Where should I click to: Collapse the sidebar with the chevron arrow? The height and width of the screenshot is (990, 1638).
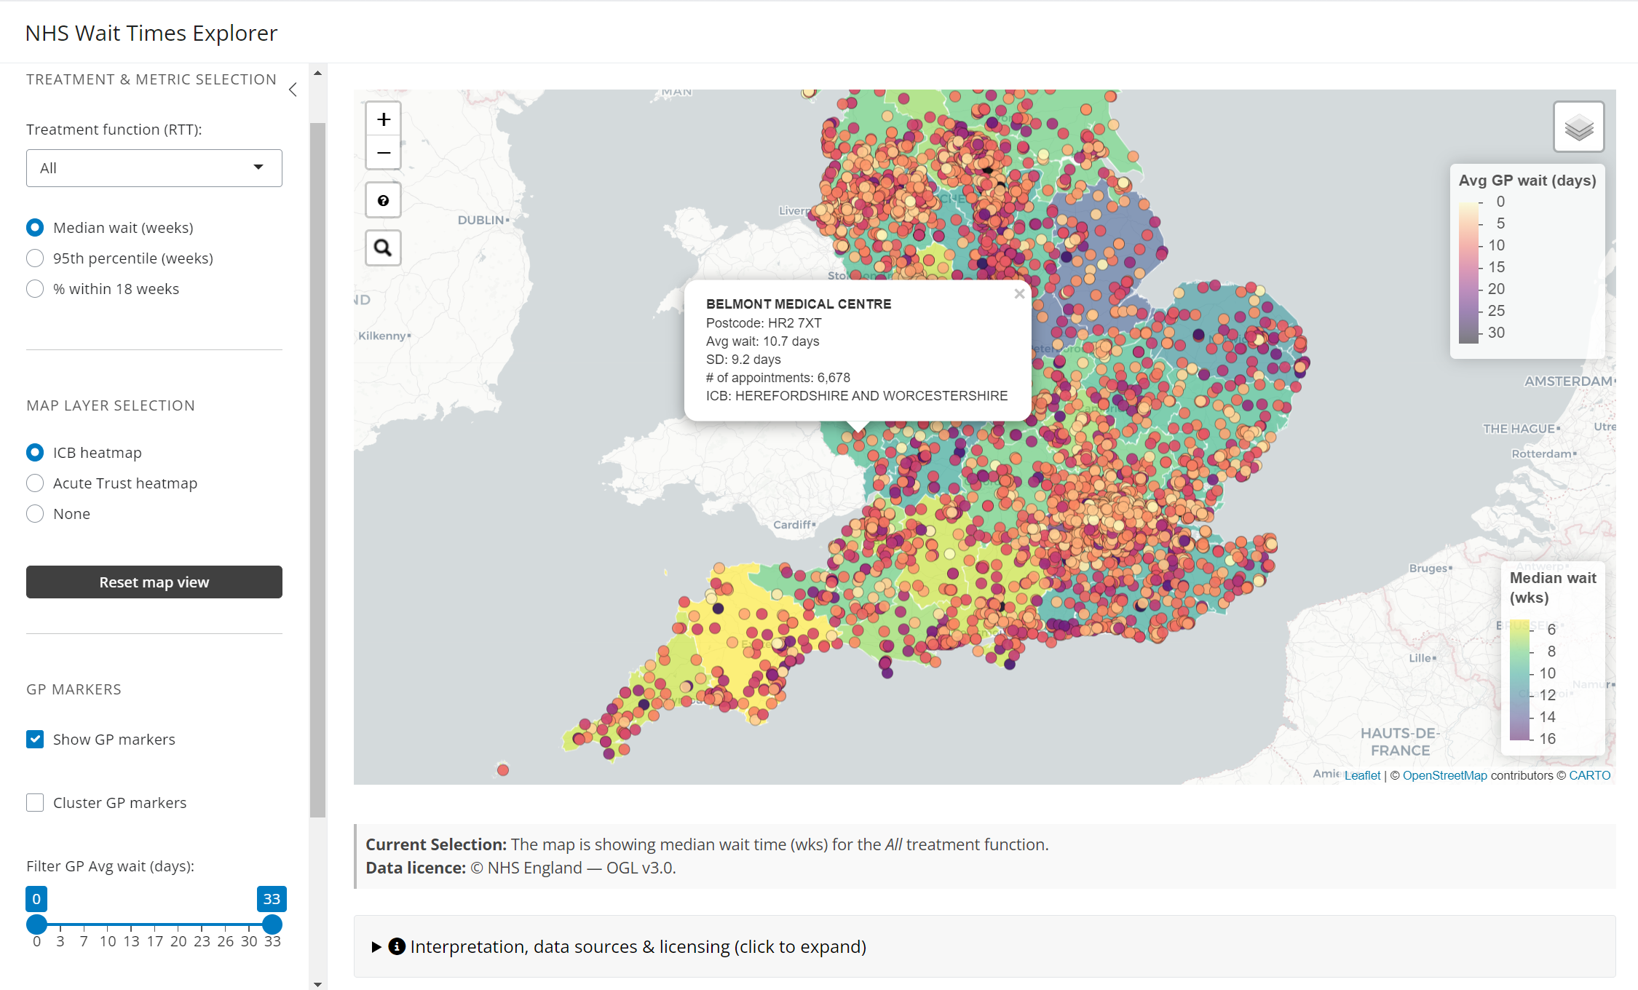coord(293,90)
